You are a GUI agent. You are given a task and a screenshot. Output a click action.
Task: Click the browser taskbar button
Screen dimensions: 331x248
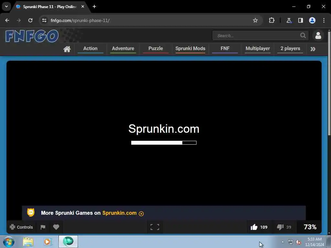point(68,242)
